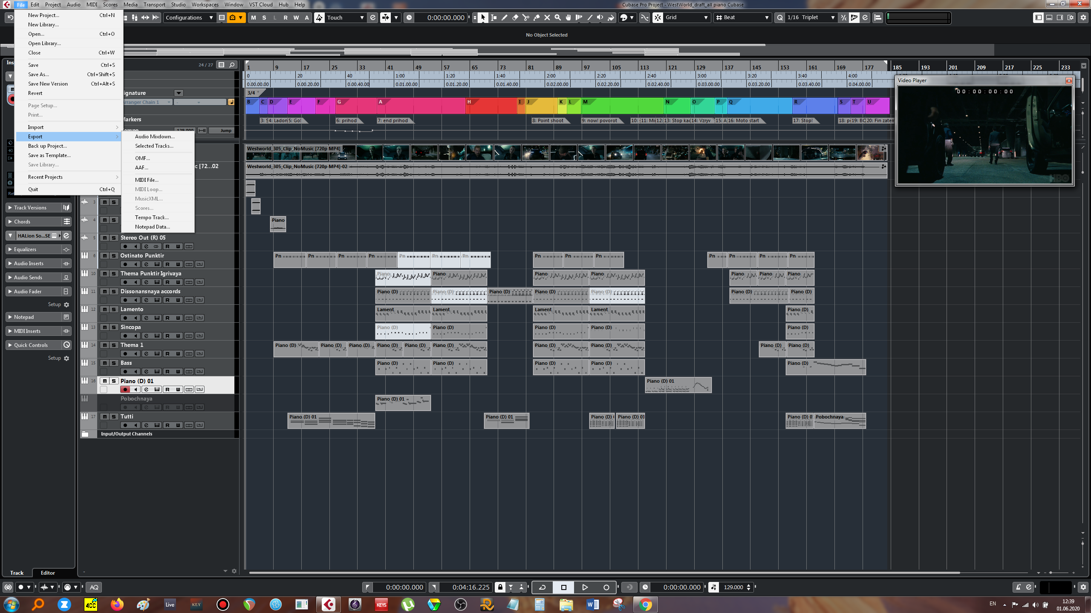Select the Scissors split tool
This screenshot has height=613, width=1091.
(525, 17)
